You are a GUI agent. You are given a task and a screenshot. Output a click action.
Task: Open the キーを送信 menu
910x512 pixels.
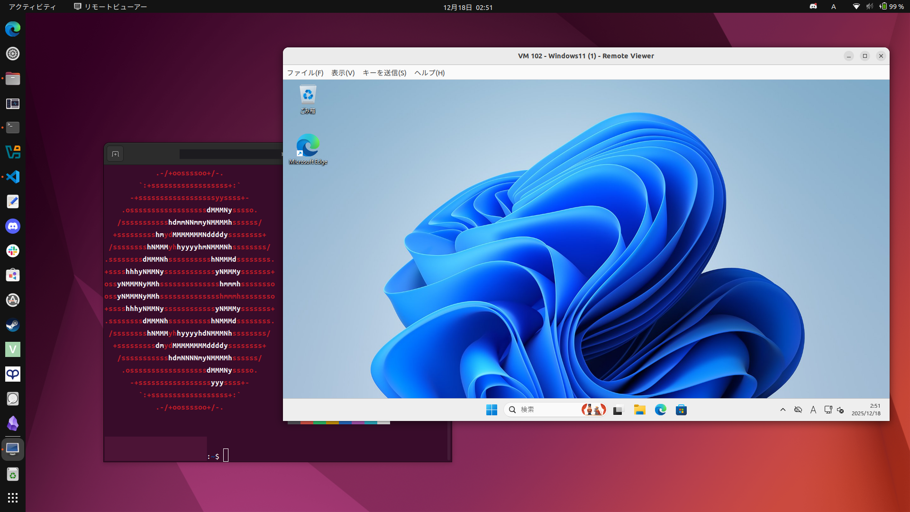(384, 73)
